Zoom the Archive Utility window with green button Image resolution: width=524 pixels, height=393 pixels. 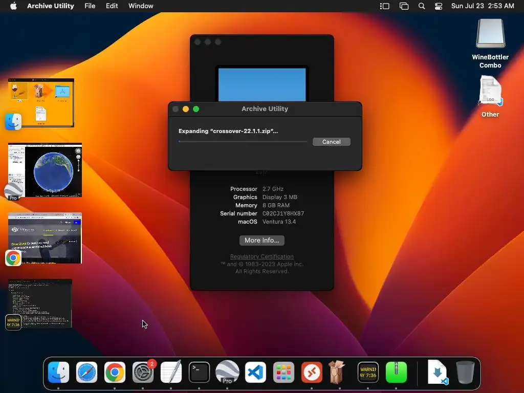pos(196,109)
